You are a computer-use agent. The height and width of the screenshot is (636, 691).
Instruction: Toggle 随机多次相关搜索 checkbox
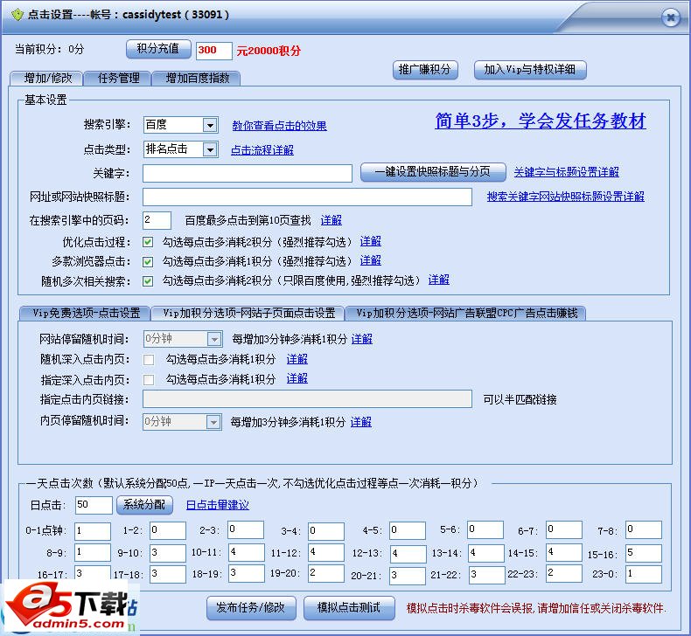click(148, 280)
